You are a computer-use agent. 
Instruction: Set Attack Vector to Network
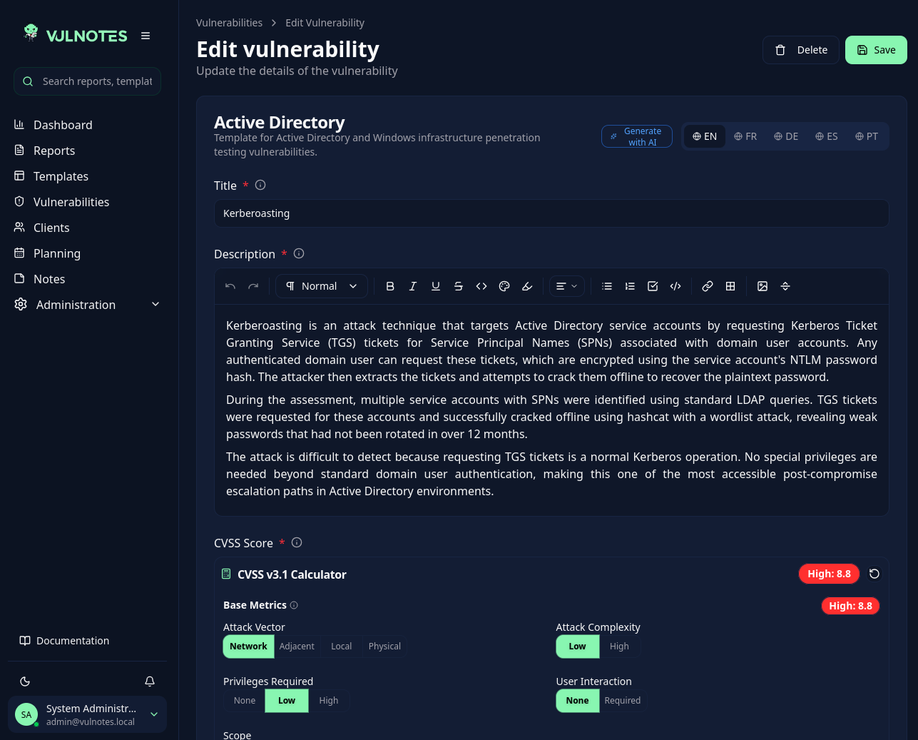248,647
